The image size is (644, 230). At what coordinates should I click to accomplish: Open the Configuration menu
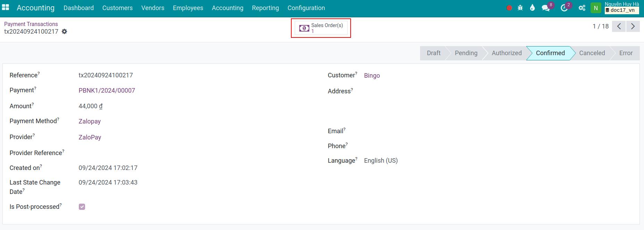[x=306, y=8]
